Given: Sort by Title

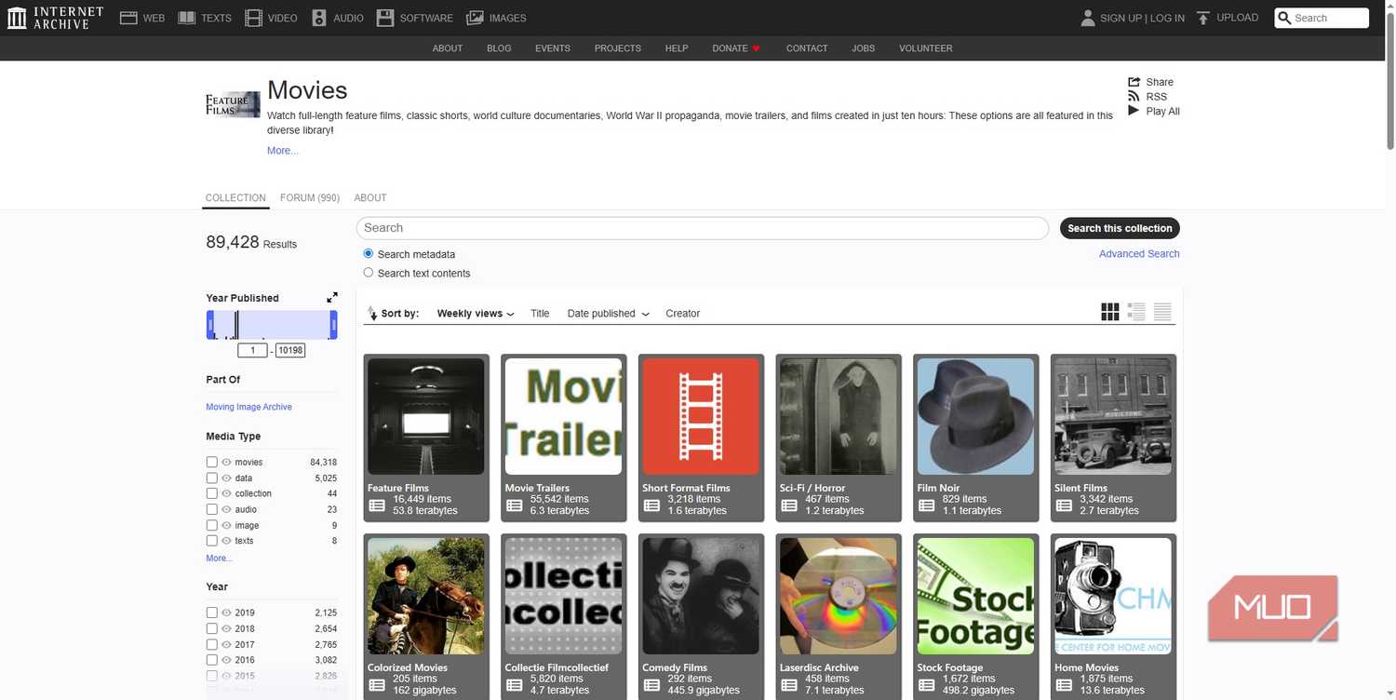Looking at the screenshot, I should coord(540,314).
